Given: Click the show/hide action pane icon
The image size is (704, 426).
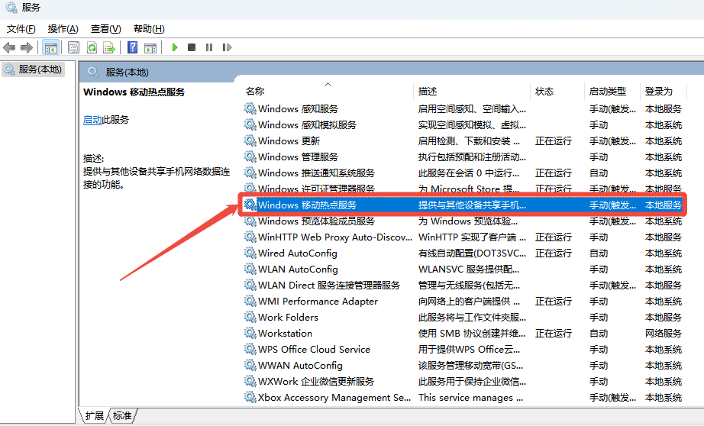Looking at the screenshot, I should (150, 47).
